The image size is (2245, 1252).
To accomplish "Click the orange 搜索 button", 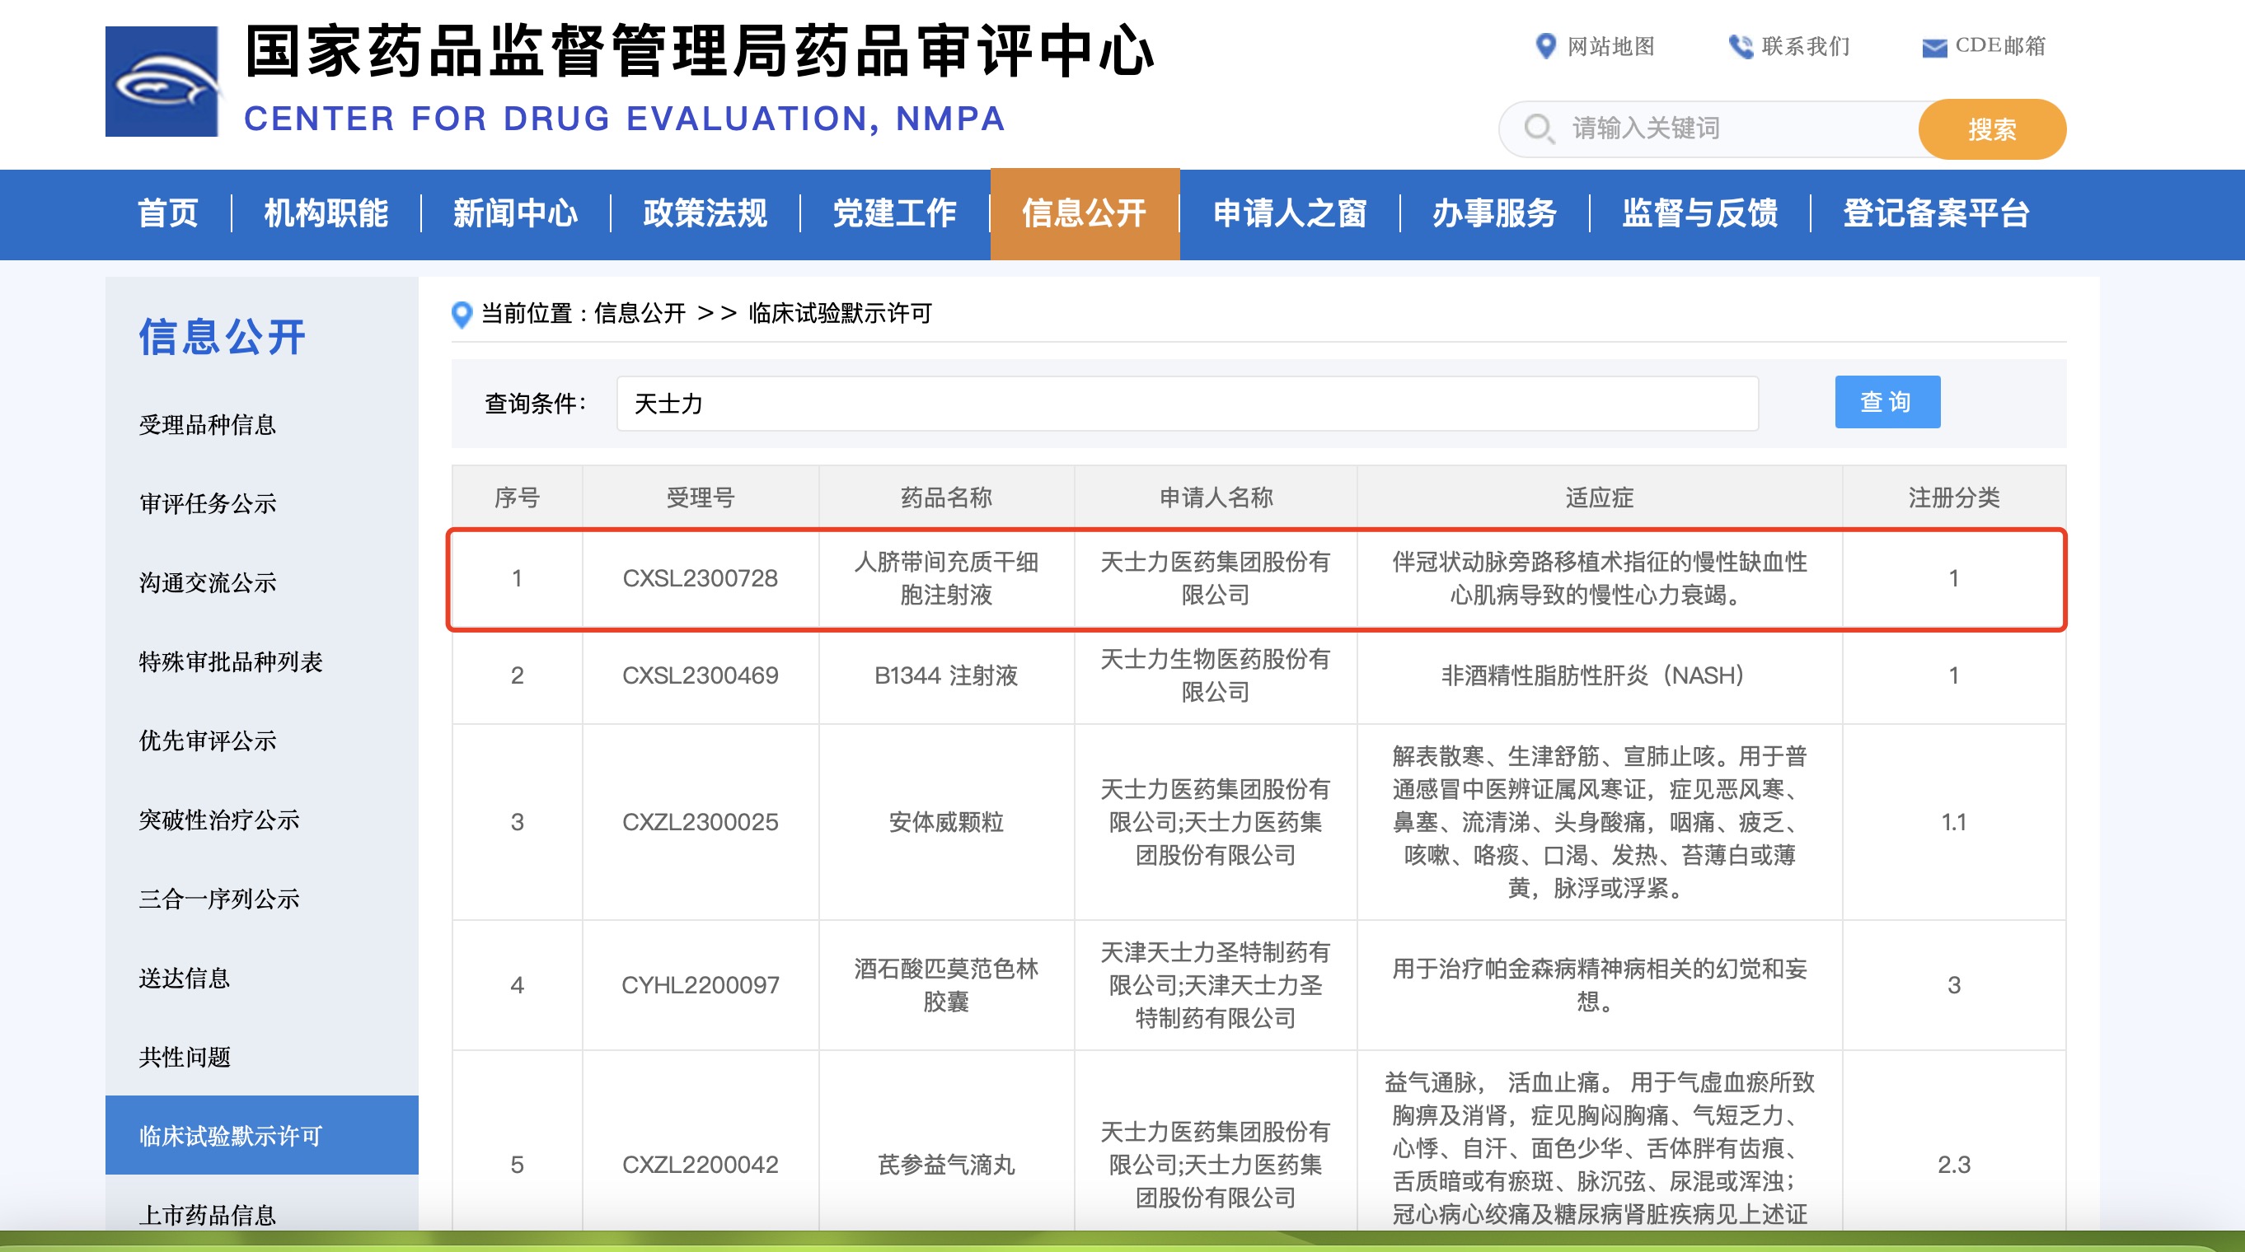I will [x=1991, y=129].
